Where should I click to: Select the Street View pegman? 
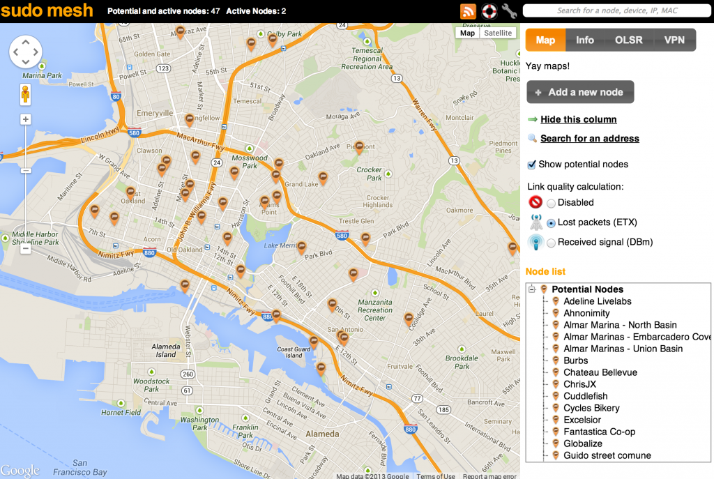26,94
